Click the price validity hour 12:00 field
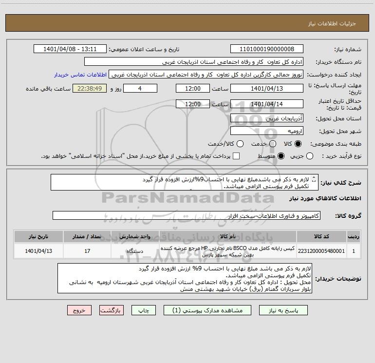 click(193, 104)
